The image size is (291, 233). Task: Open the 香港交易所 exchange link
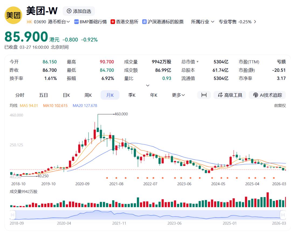tap(127, 22)
